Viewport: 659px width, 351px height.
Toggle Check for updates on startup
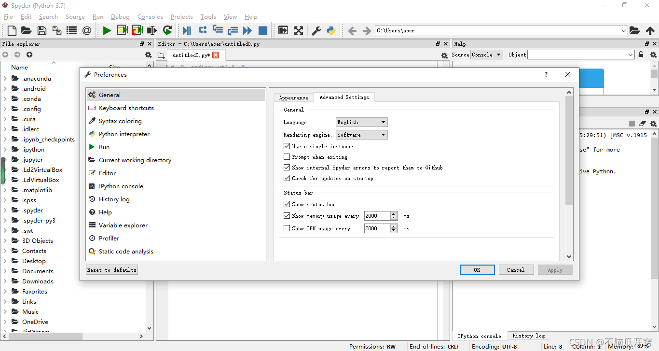pyautogui.click(x=287, y=178)
